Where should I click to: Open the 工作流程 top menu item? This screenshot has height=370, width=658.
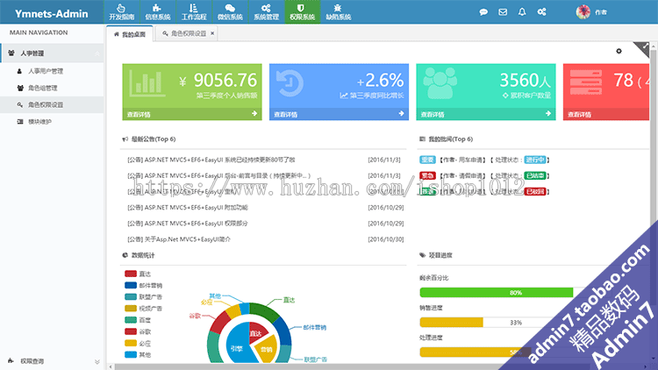point(194,11)
